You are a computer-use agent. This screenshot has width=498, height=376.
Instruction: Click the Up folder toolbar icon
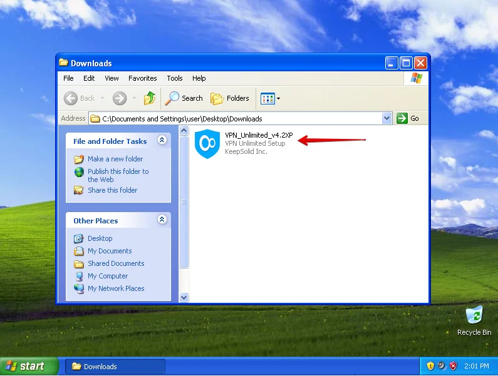(150, 98)
